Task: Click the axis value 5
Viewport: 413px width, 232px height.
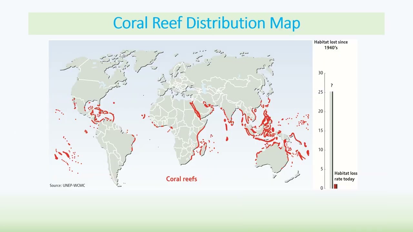Action: tap(321, 169)
